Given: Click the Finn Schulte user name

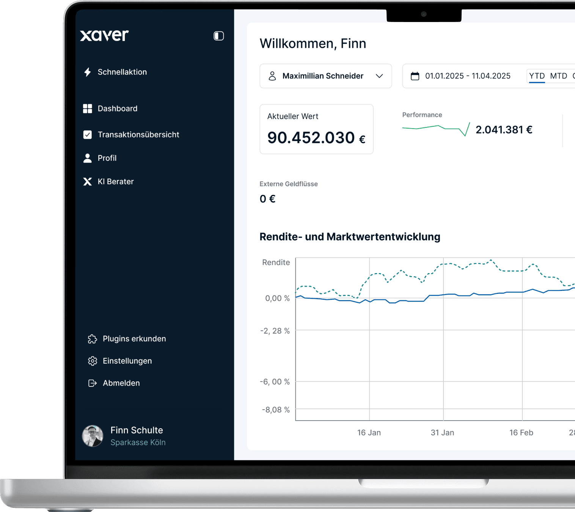Looking at the screenshot, I should point(137,430).
